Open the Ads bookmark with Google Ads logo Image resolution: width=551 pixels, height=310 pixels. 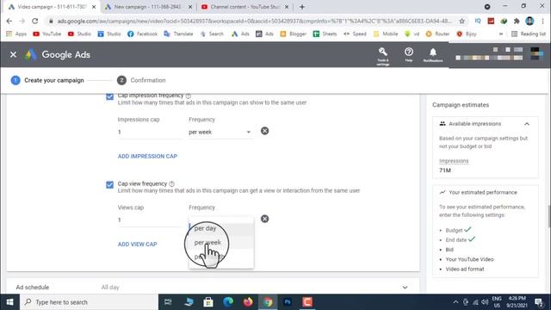(240, 34)
